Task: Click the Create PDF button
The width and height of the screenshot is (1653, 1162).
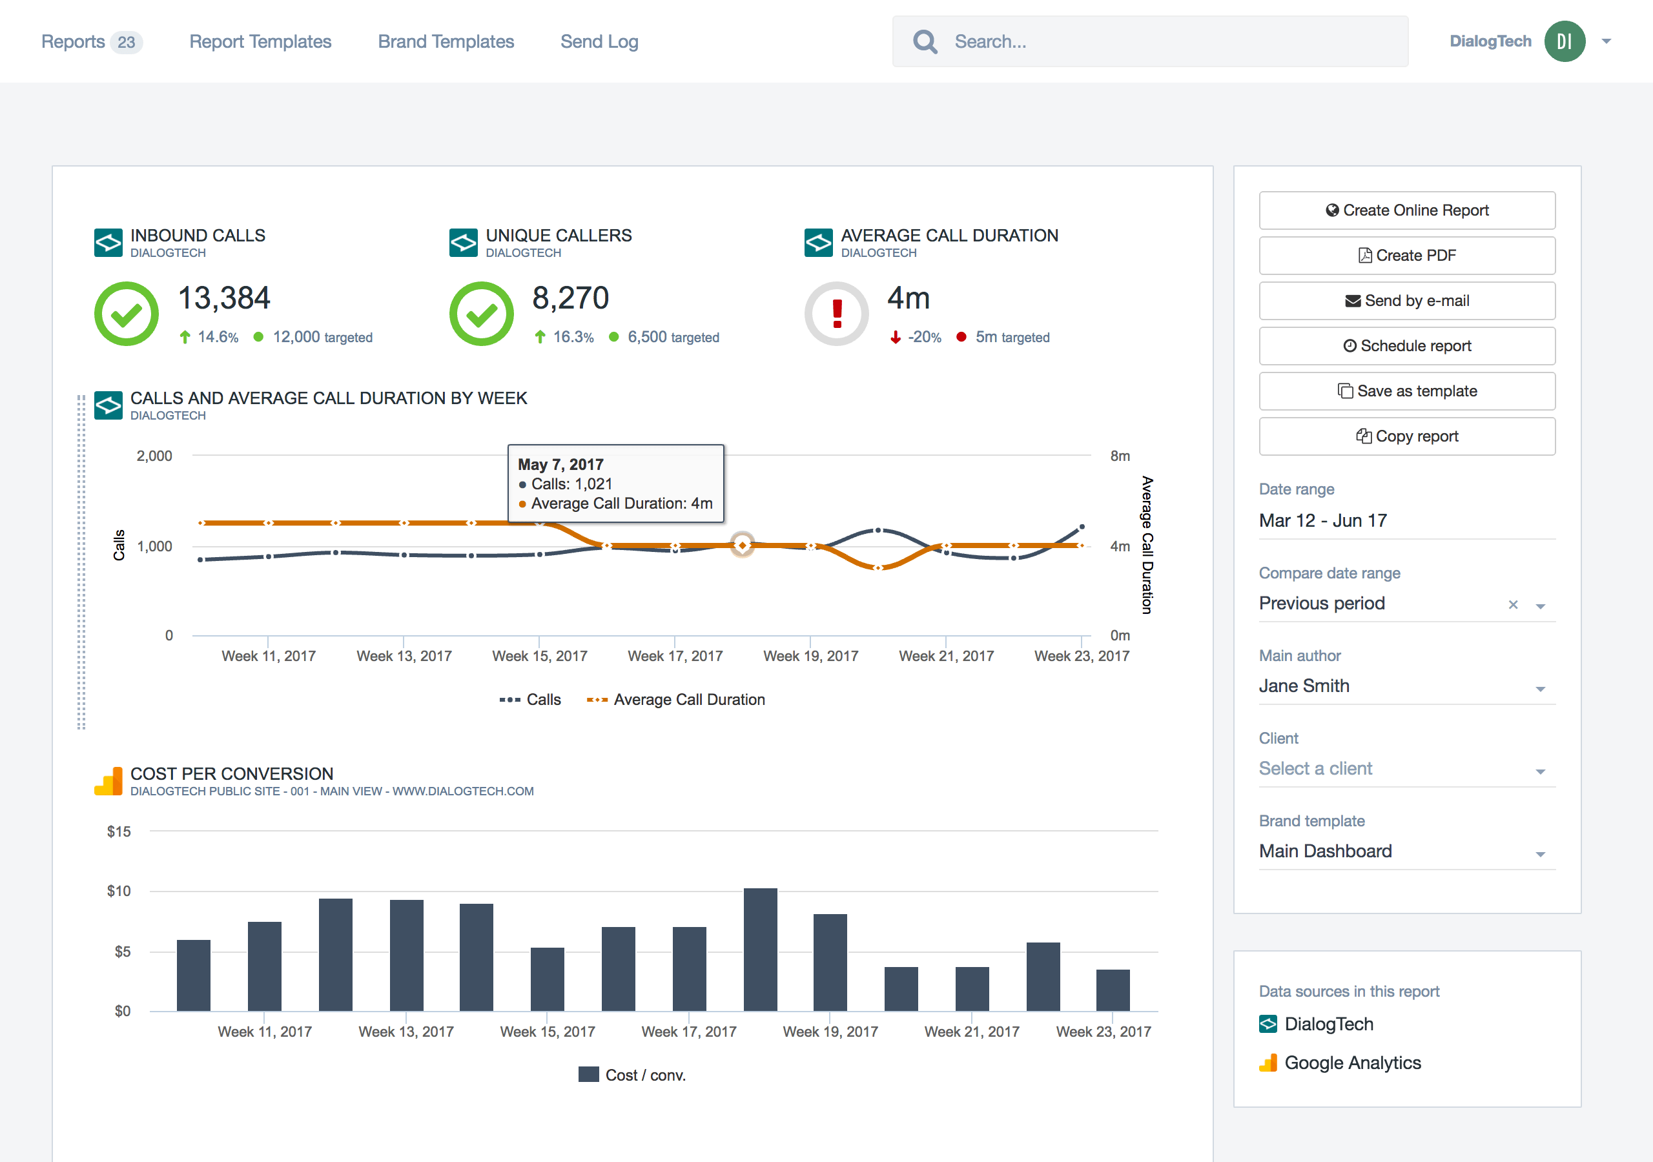Action: pyautogui.click(x=1407, y=256)
